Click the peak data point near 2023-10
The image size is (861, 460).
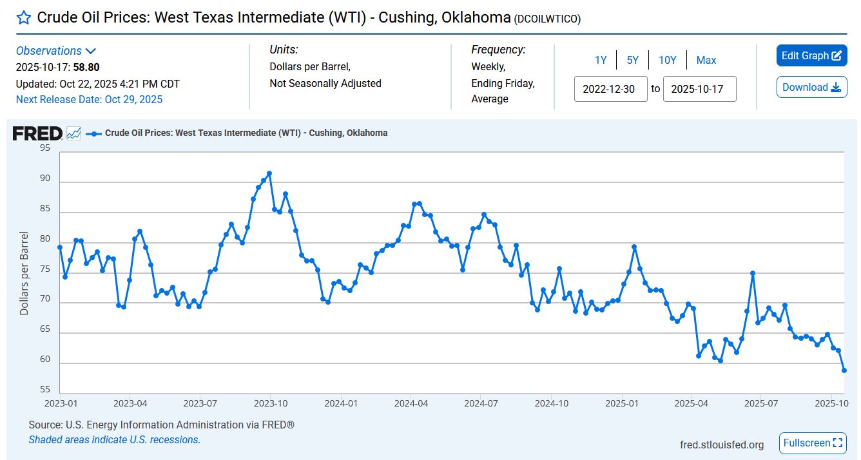[x=269, y=173]
